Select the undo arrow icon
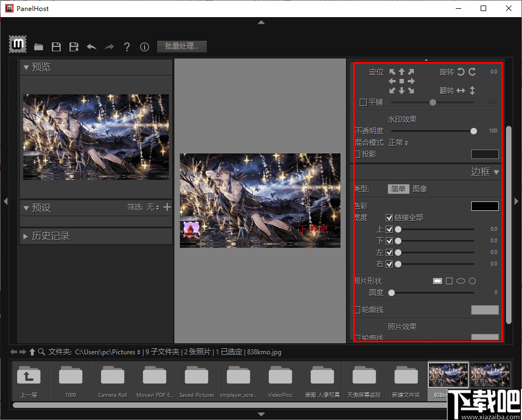 92,46
